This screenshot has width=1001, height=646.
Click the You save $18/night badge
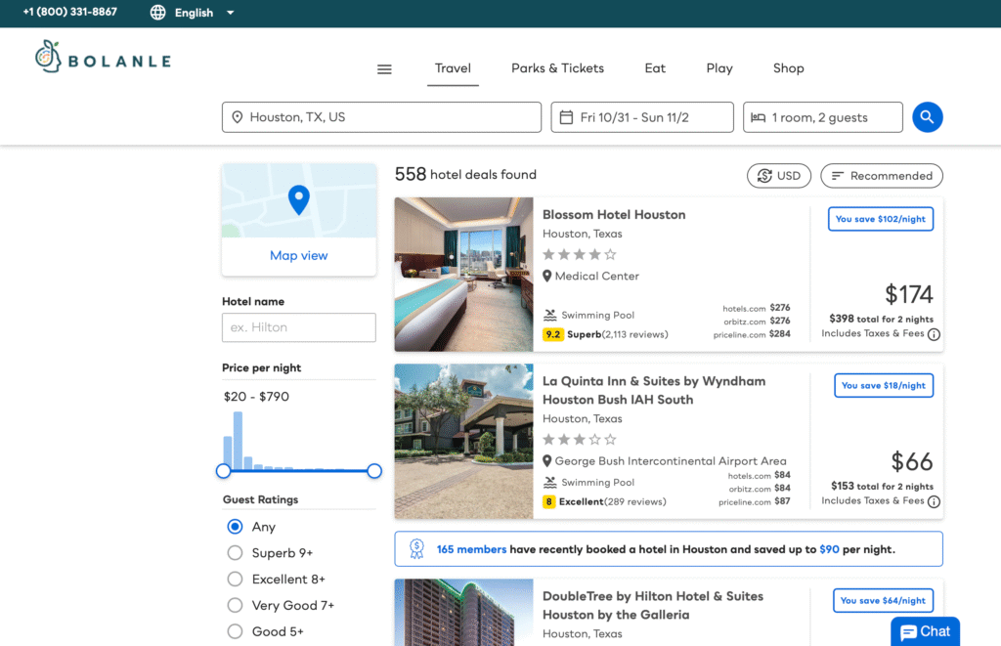coord(884,386)
